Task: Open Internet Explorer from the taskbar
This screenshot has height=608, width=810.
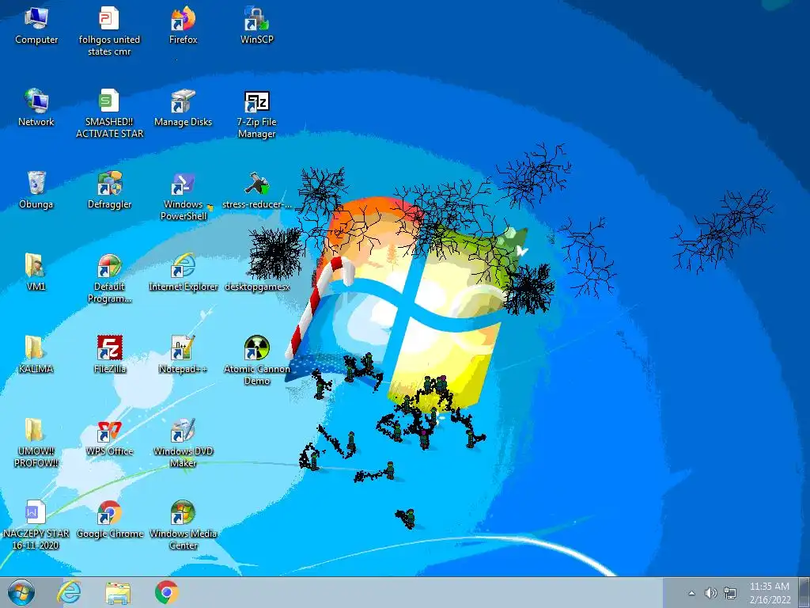Action: tap(69, 592)
